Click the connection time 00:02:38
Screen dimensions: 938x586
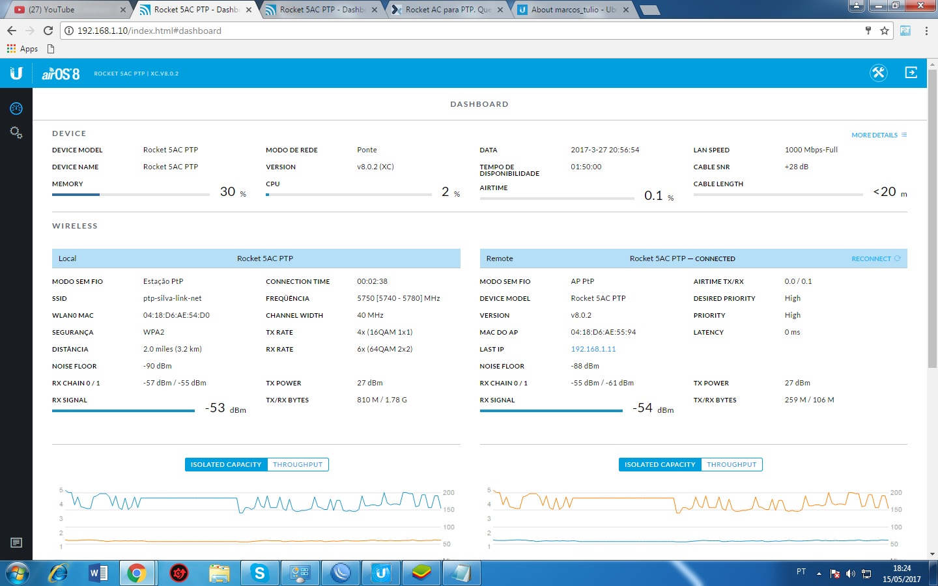(x=372, y=281)
